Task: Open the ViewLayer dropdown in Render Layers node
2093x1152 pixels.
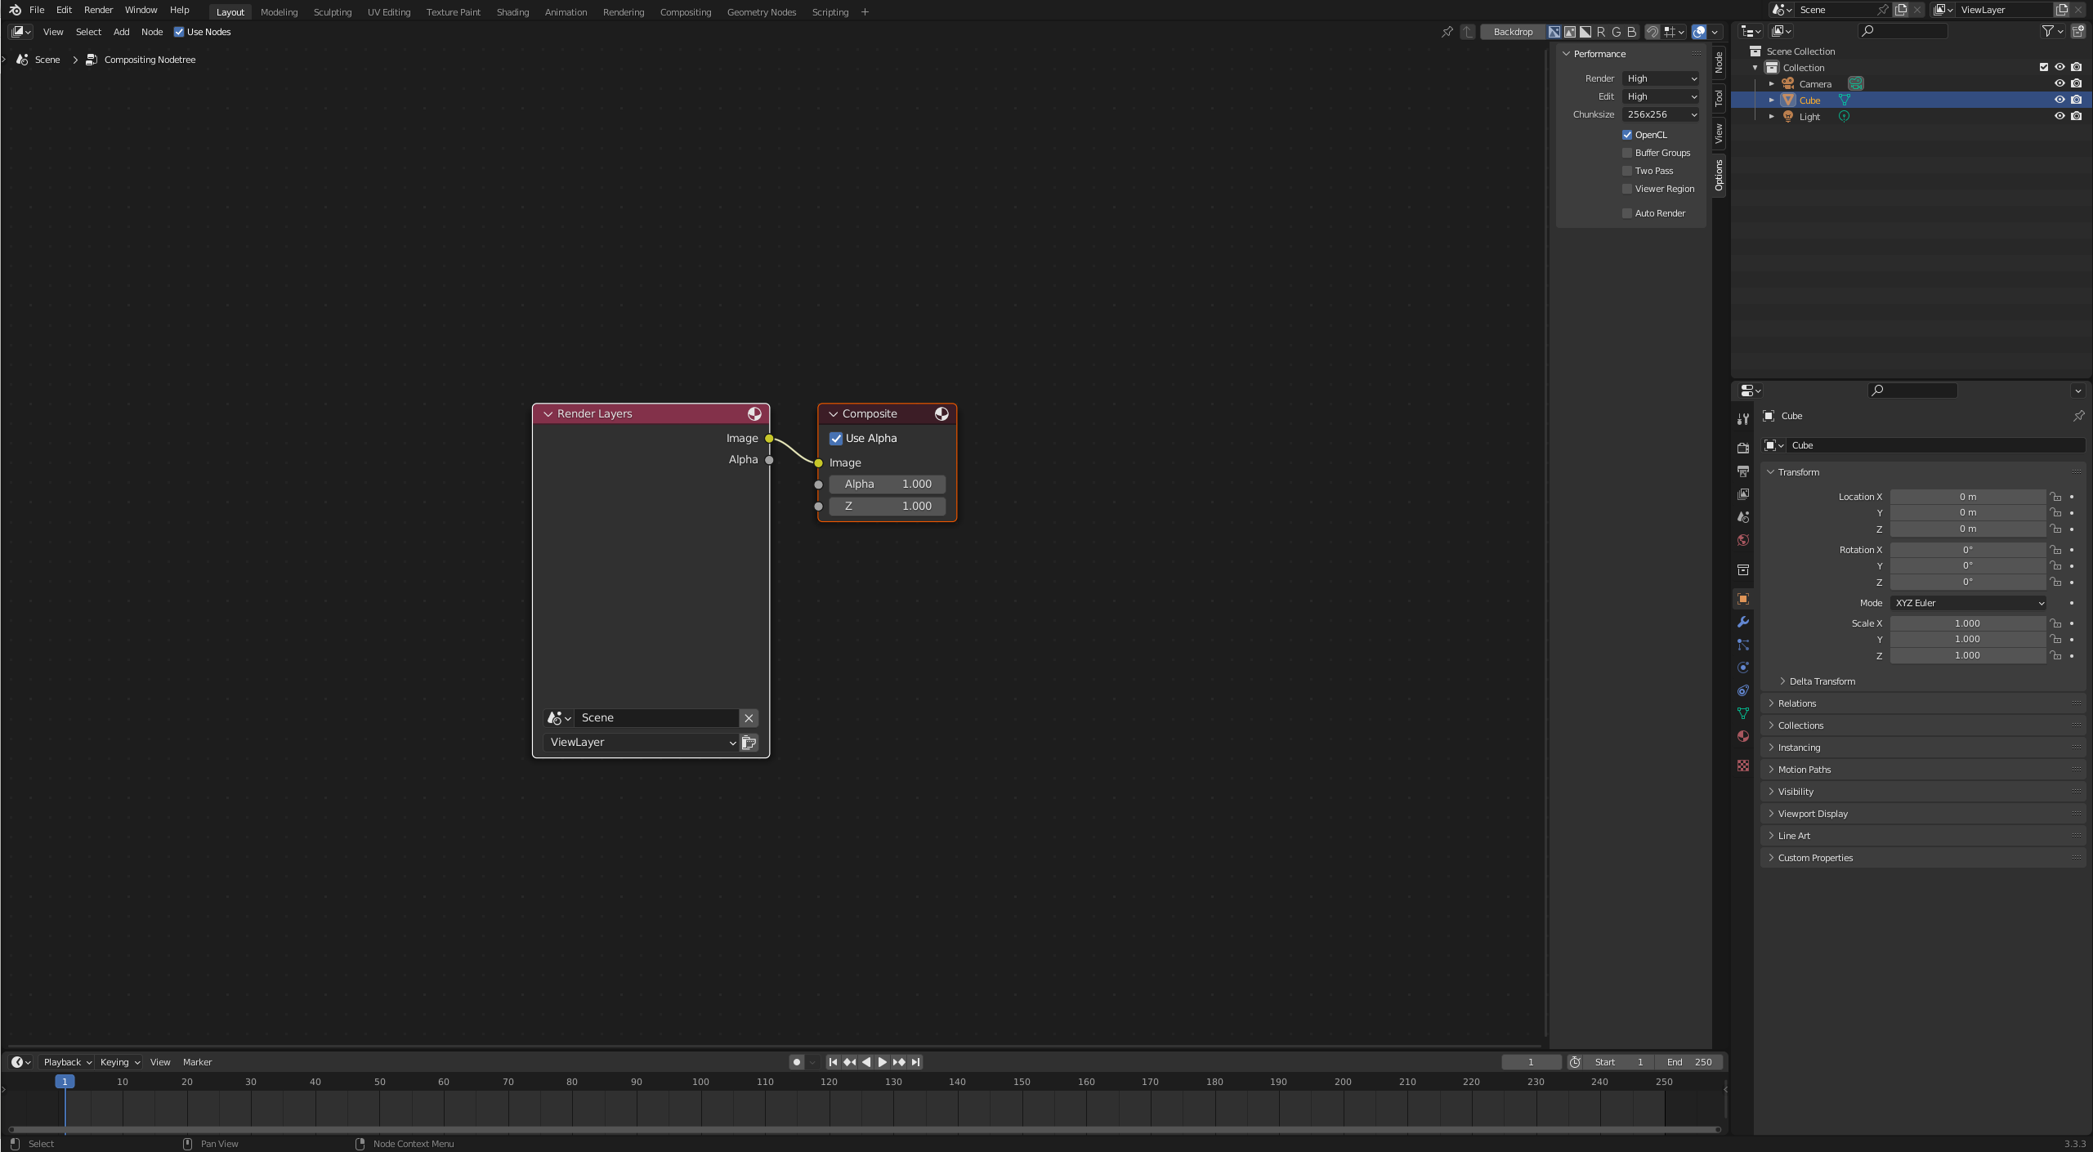Action: (641, 743)
